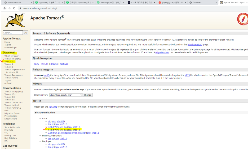
Task: Open Archives sidebar link
Action: [x=8, y=83]
